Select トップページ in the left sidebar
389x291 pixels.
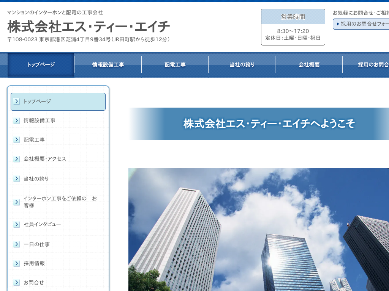click(58, 102)
